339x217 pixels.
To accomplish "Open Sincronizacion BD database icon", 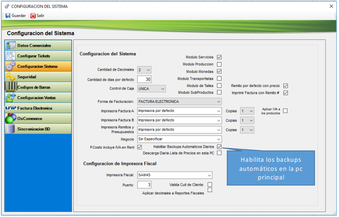I will (10, 129).
